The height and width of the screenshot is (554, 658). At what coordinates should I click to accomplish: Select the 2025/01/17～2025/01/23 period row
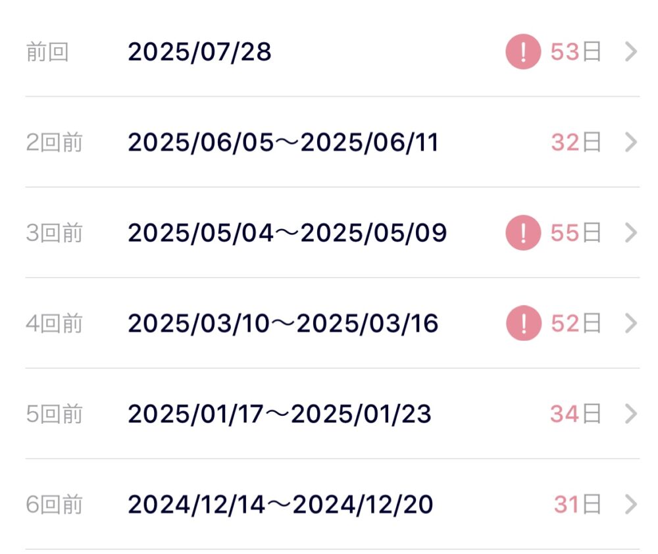pos(332,413)
